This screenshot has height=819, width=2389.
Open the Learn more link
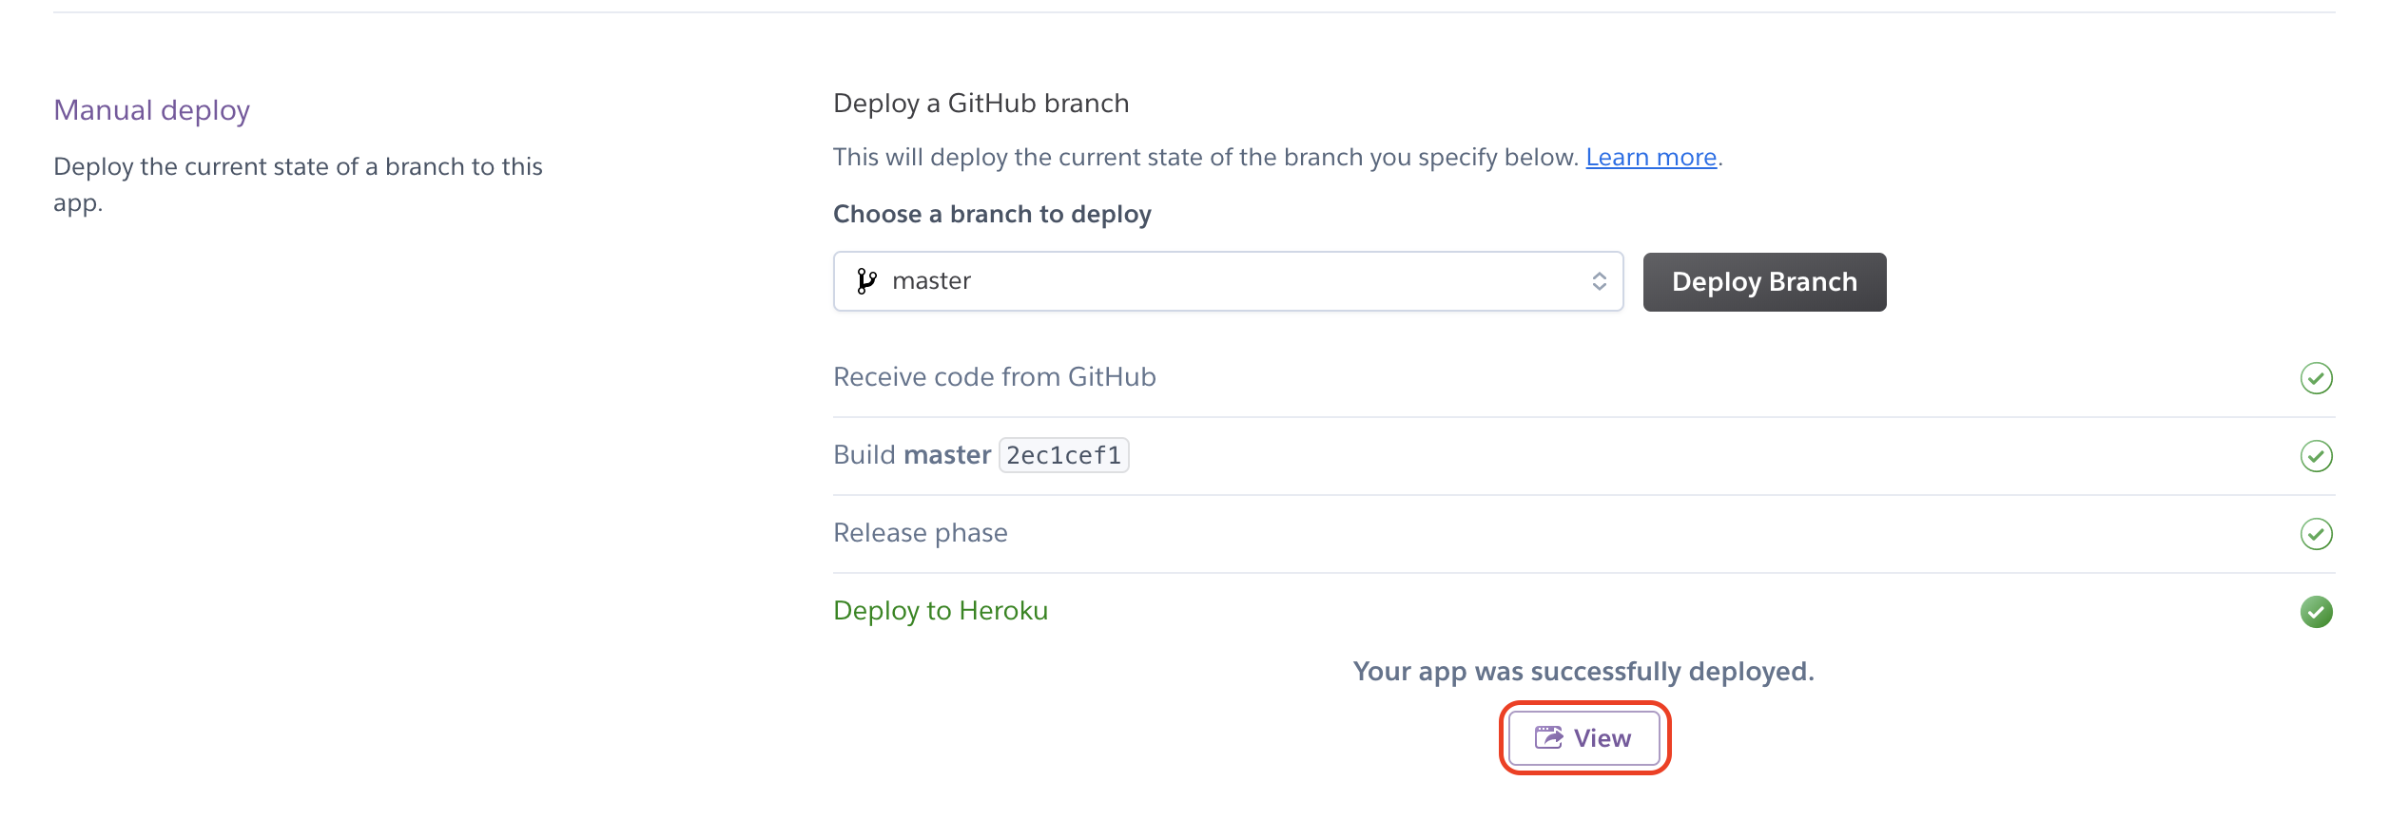click(x=1651, y=157)
